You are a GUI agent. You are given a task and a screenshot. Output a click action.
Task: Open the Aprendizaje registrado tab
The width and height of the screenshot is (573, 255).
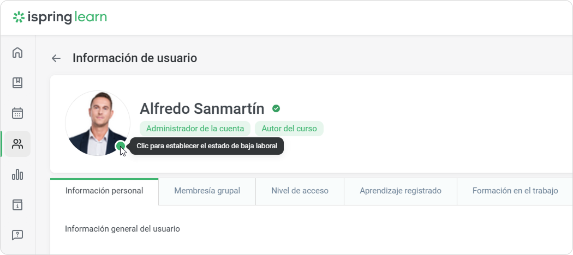(400, 191)
